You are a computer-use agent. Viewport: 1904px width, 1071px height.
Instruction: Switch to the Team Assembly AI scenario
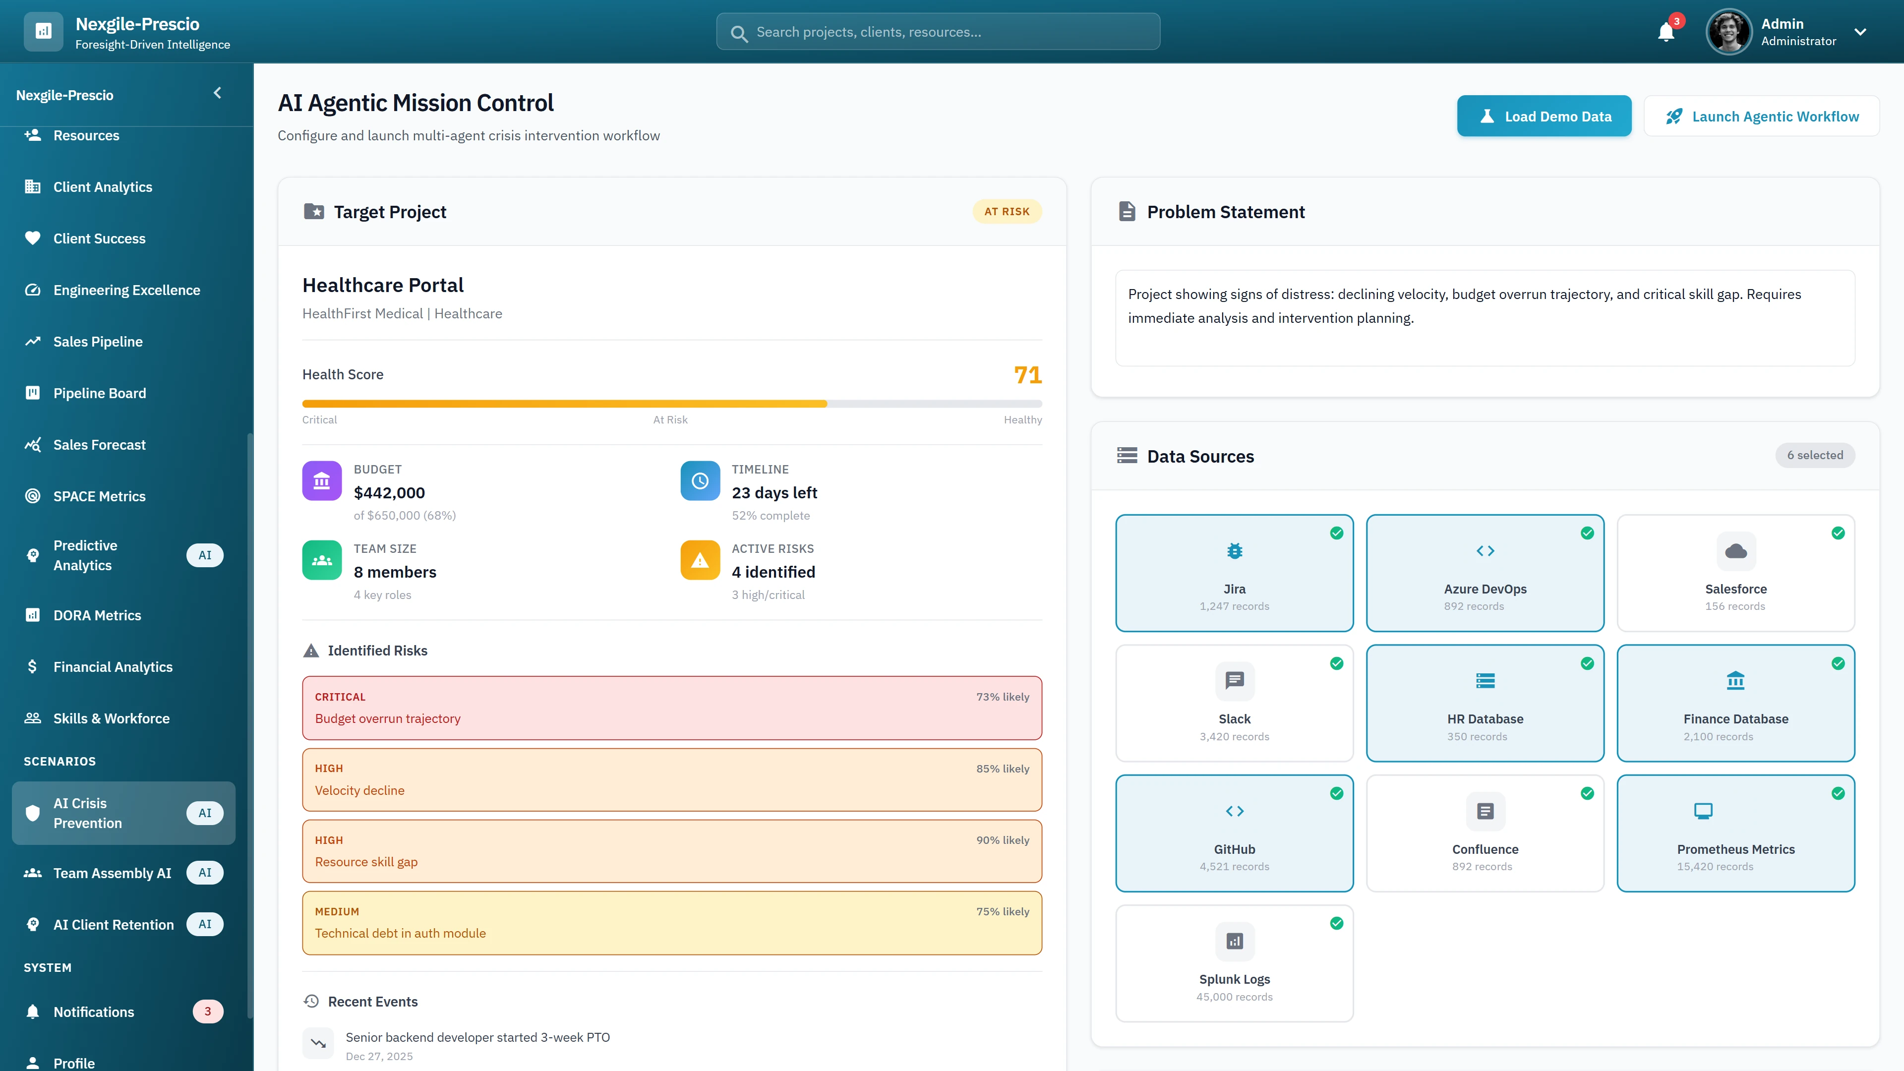(113, 872)
